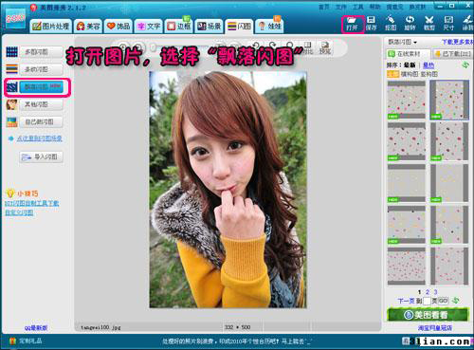Open the 下载更多素材 link

(x=457, y=42)
